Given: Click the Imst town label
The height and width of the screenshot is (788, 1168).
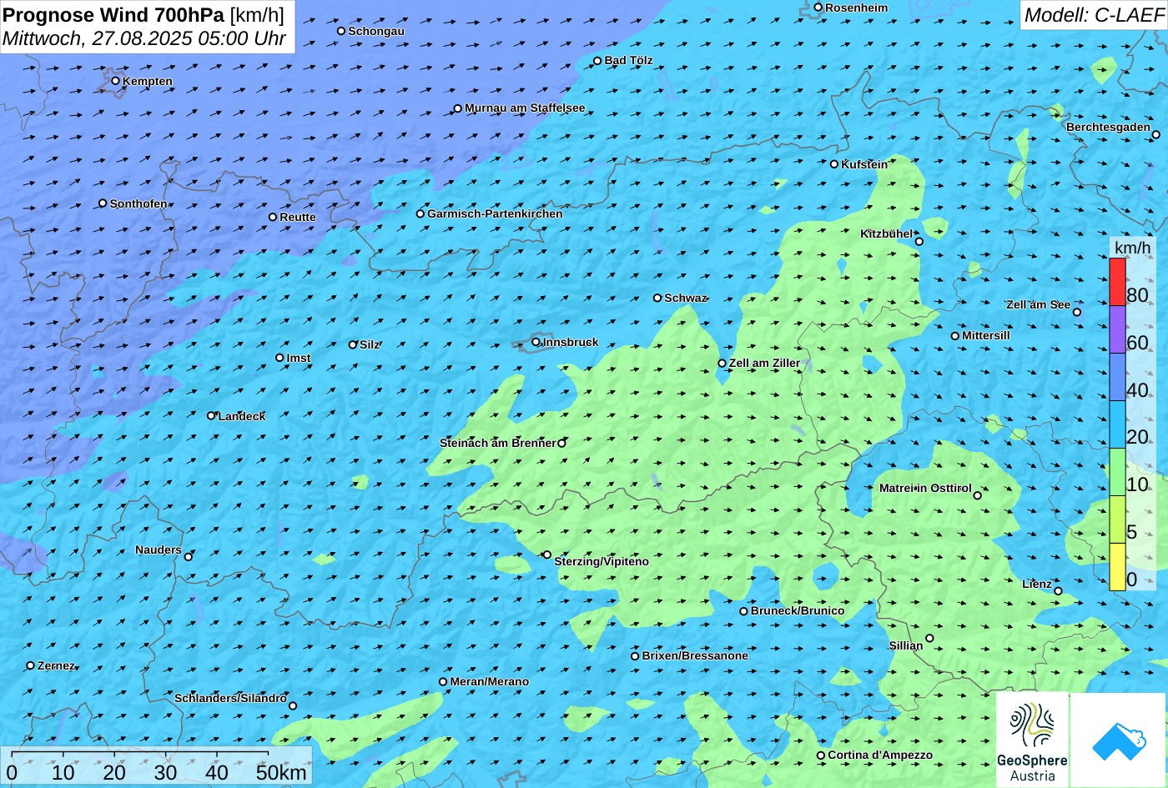Looking at the screenshot, I should click(x=299, y=359).
